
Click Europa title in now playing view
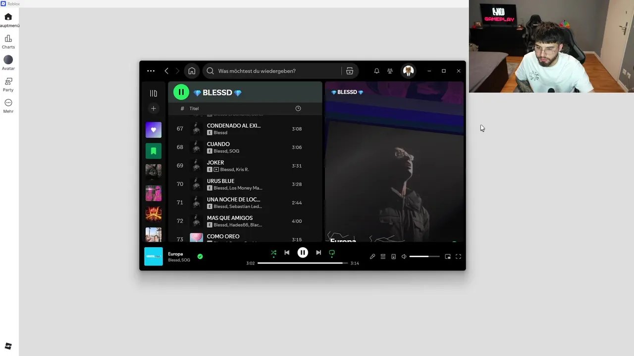coord(343,240)
